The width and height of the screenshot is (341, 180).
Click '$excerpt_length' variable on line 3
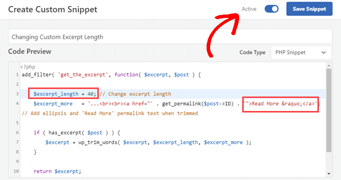pos(56,94)
